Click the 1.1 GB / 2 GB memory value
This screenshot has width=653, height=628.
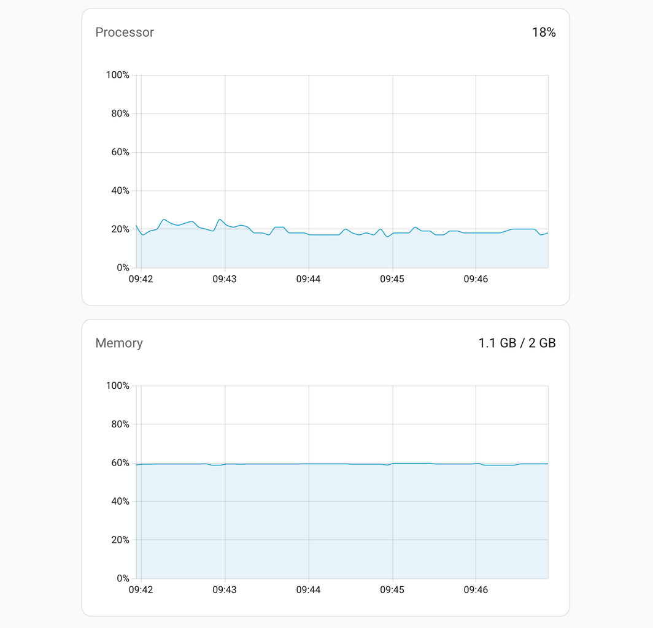coord(517,343)
